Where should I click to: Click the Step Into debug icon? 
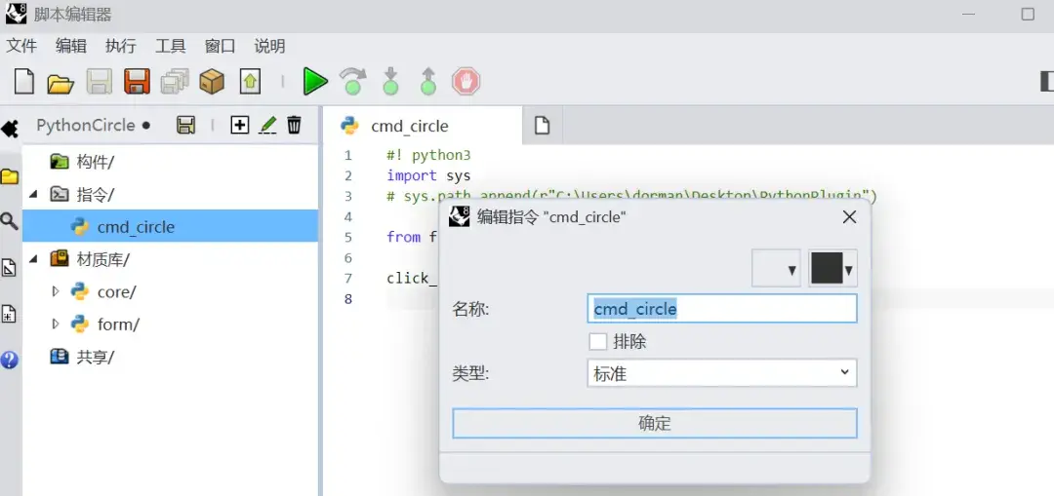(390, 82)
